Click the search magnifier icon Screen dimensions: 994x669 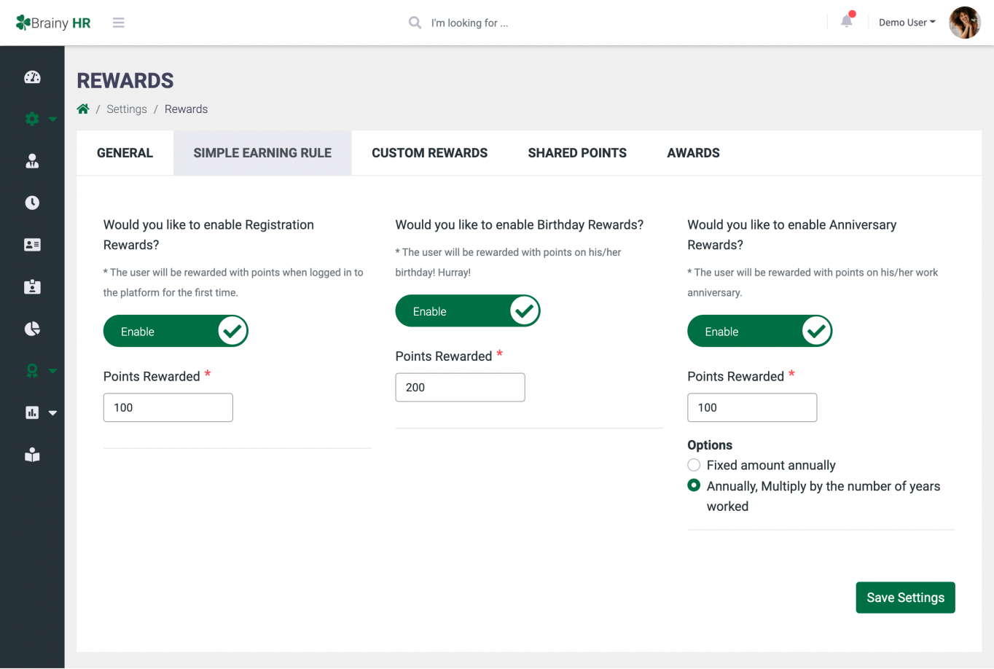(415, 23)
